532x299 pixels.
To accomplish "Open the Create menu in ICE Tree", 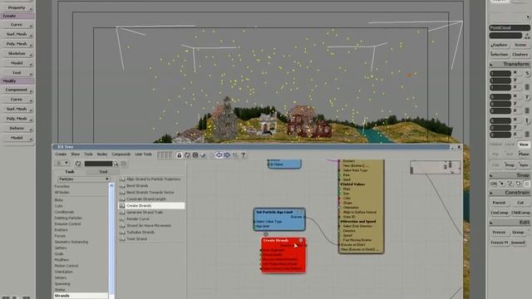I will [61, 154].
